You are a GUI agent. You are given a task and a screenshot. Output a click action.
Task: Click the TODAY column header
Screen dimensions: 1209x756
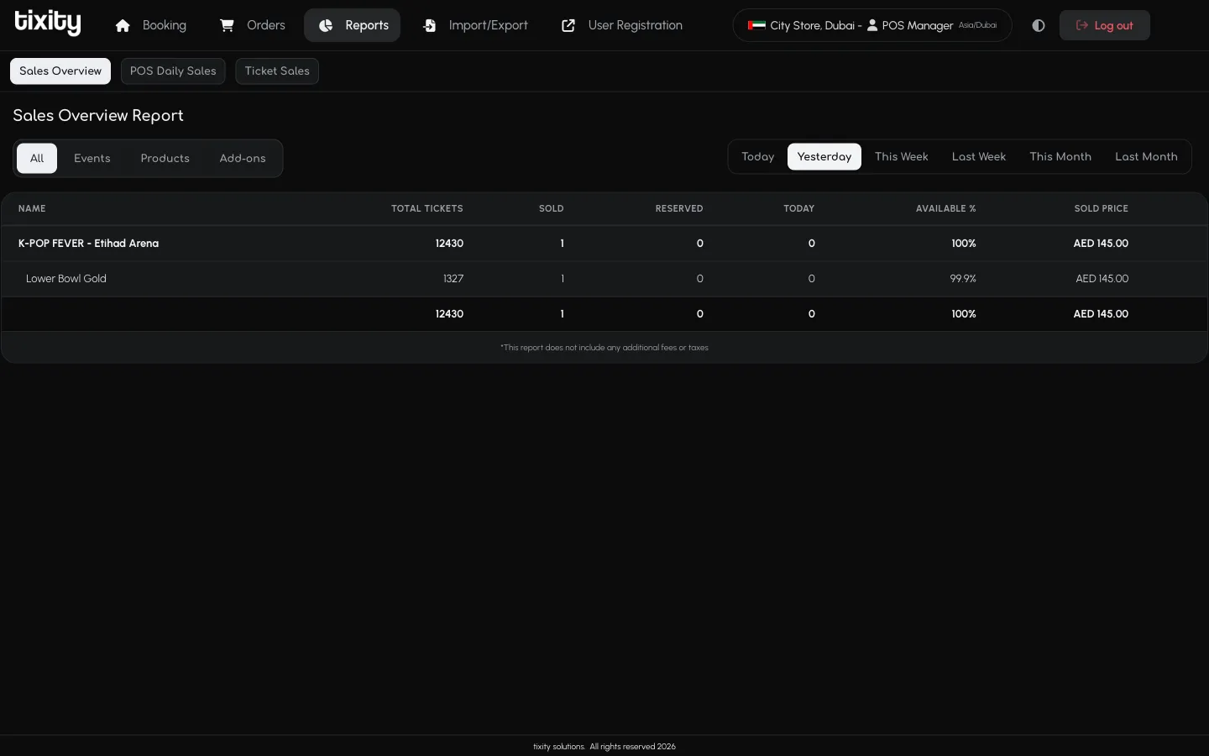[798, 208]
